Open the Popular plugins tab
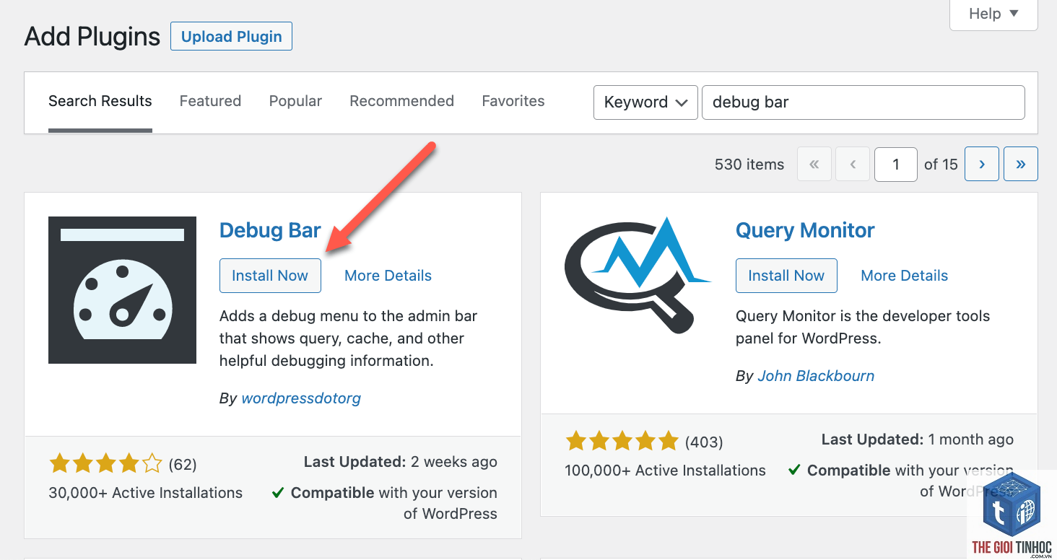This screenshot has height=560, width=1057. [295, 101]
